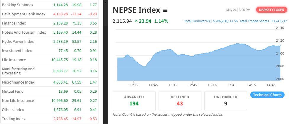Open the Life Insurance index

click(14, 60)
